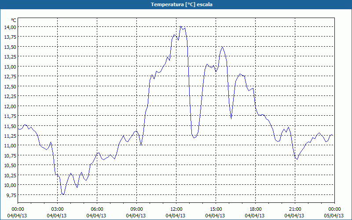Select the "9,75" axis value

[11, 195]
